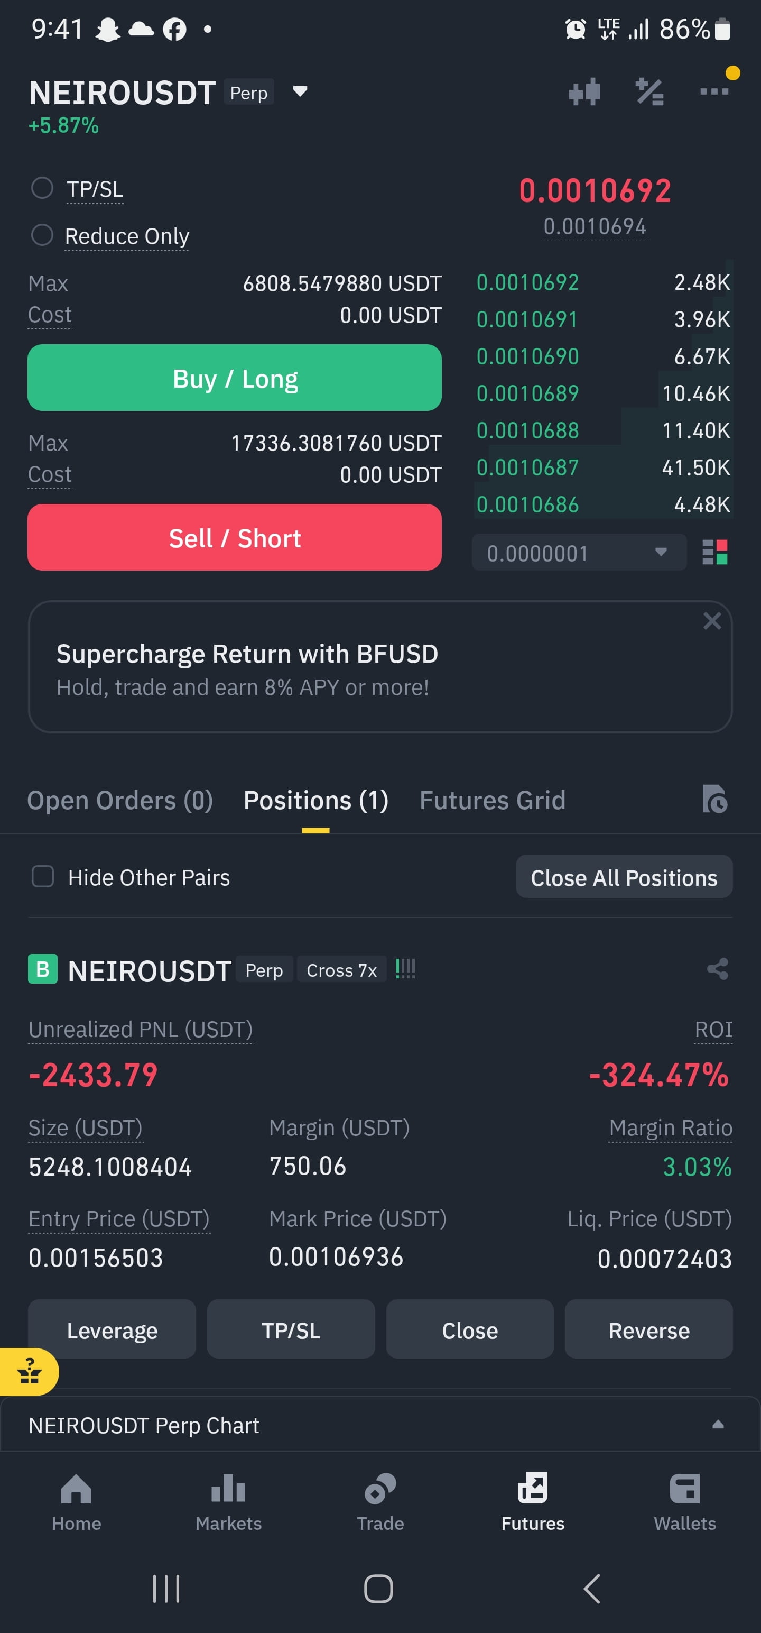Screen dimensions: 761x1633
Task: Share the NEIROUSDT position
Action: (717, 969)
